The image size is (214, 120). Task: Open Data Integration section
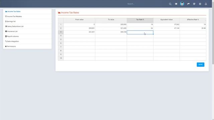coord(27,41)
